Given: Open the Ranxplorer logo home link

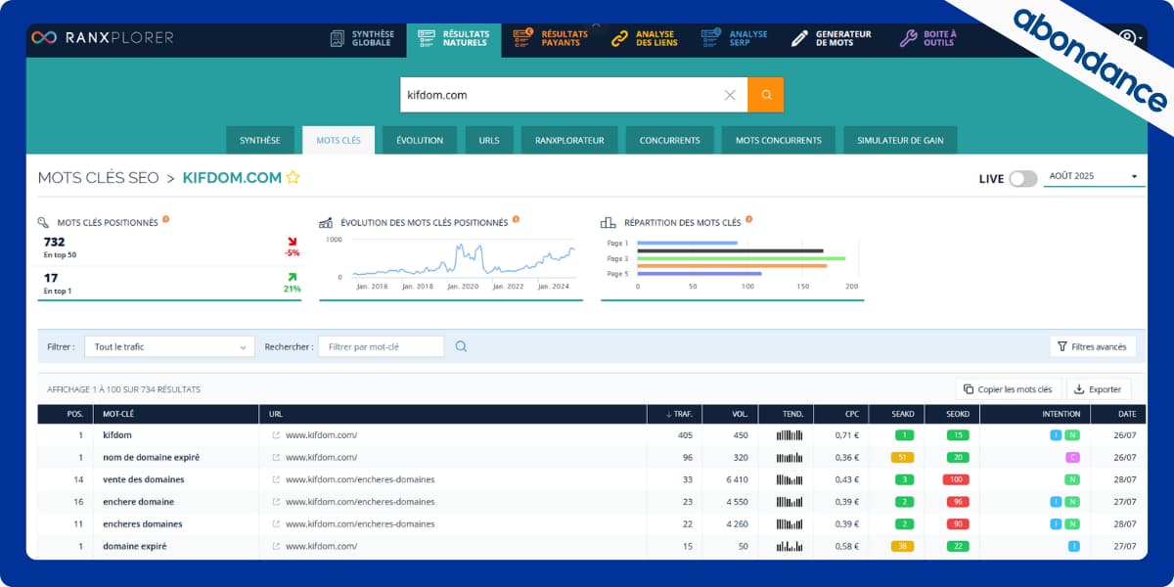Looking at the screenshot, I should tap(103, 37).
